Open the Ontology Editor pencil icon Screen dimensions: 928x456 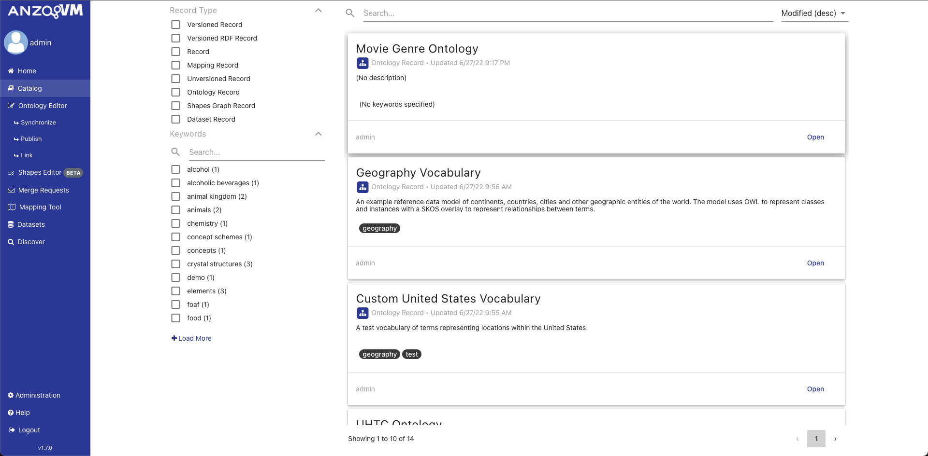(11, 106)
